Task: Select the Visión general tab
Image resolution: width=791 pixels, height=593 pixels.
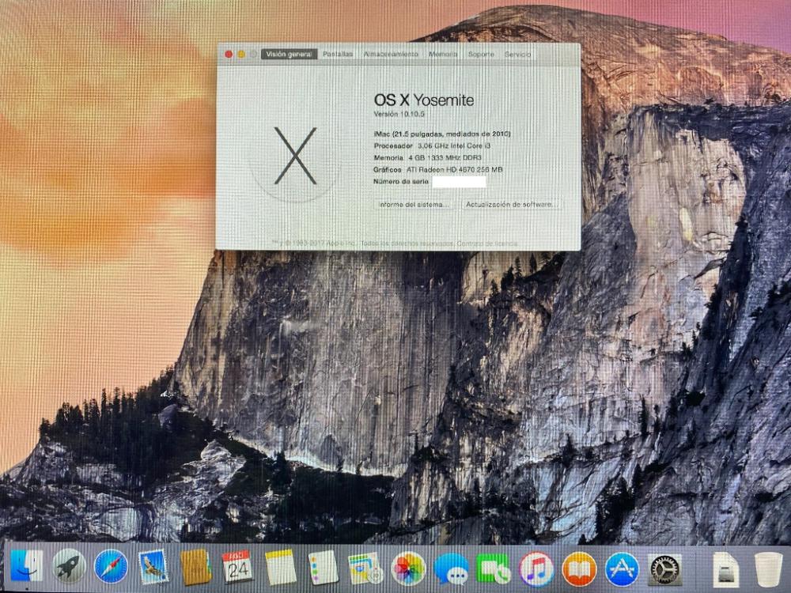Action: click(x=289, y=54)
